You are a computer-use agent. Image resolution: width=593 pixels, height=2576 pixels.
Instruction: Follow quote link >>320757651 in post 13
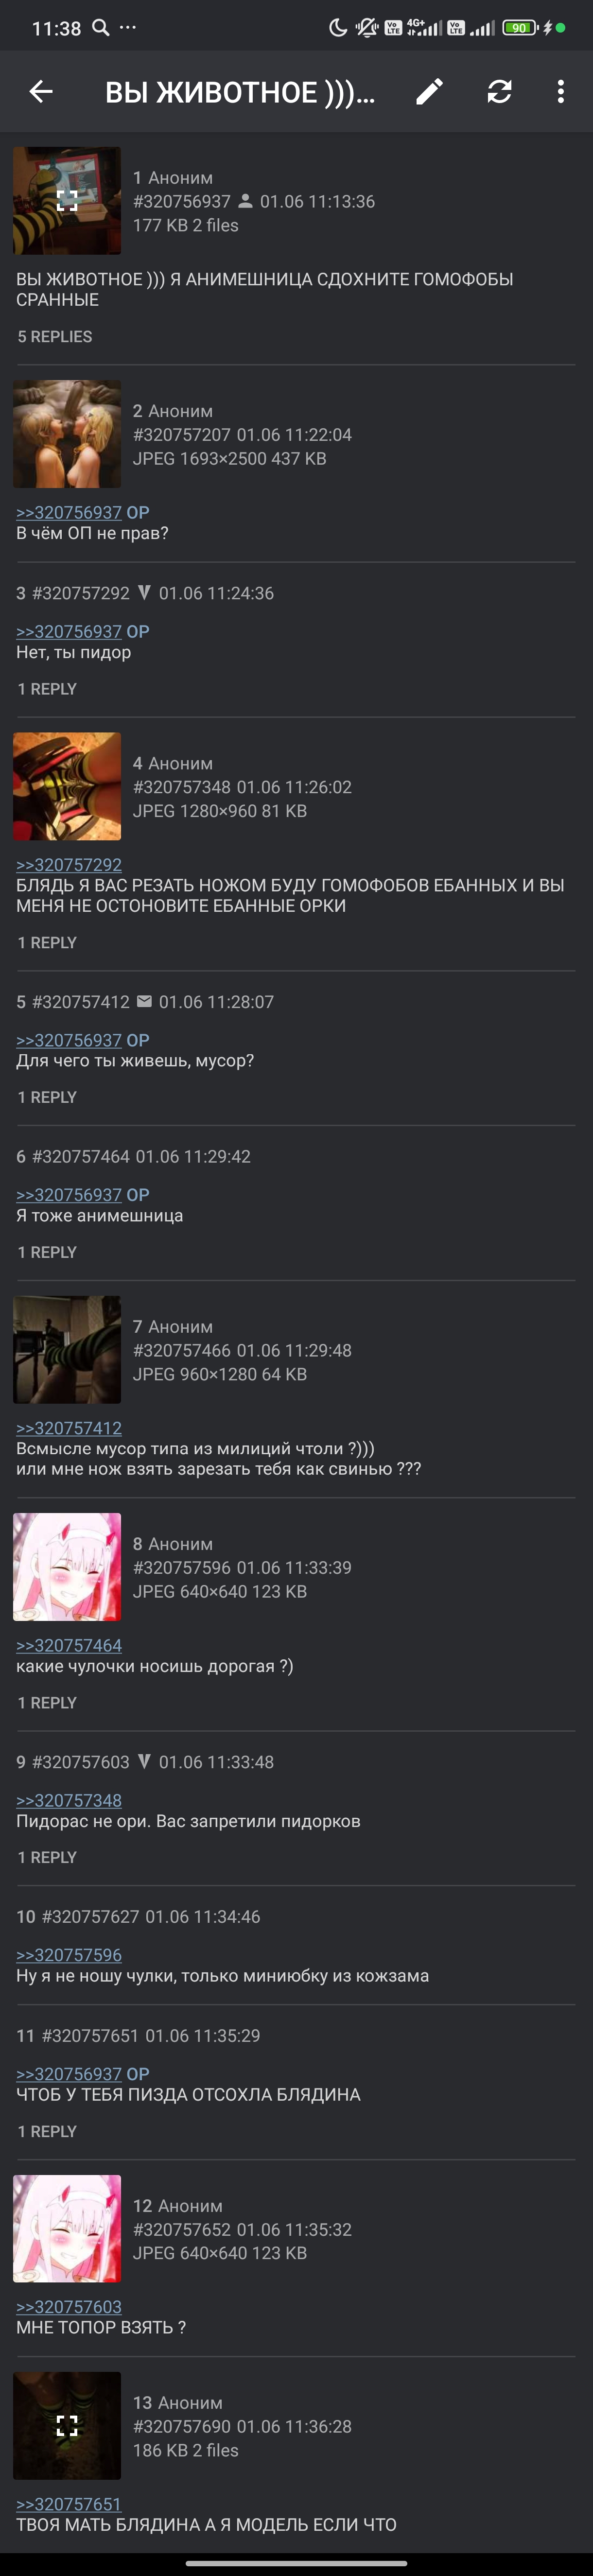69,2503
